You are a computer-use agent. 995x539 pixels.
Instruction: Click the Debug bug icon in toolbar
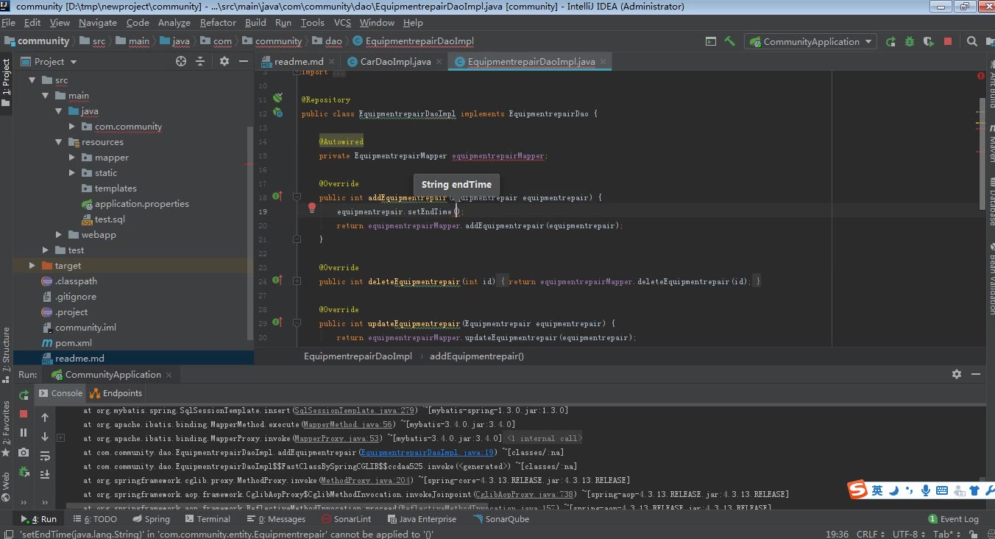coord(910,41)
